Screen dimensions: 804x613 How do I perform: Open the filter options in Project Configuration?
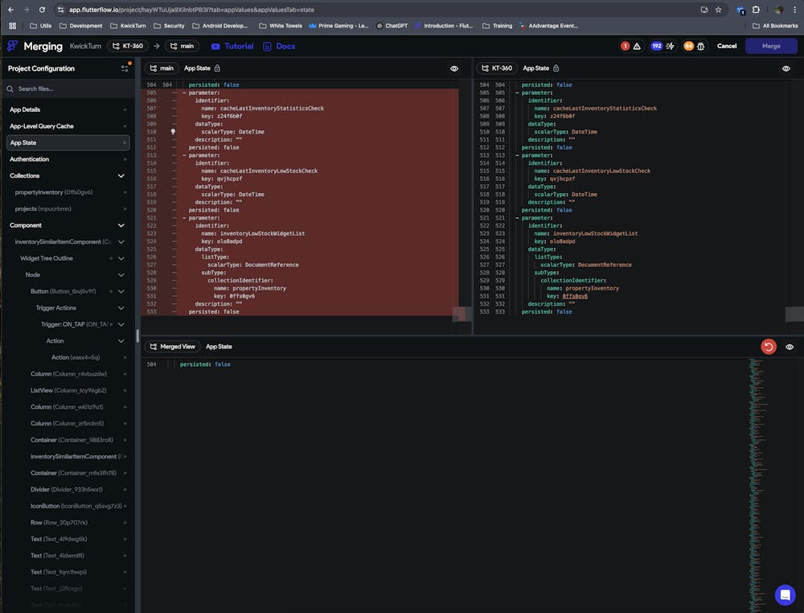pyautogui.click(x=125, y=68)
